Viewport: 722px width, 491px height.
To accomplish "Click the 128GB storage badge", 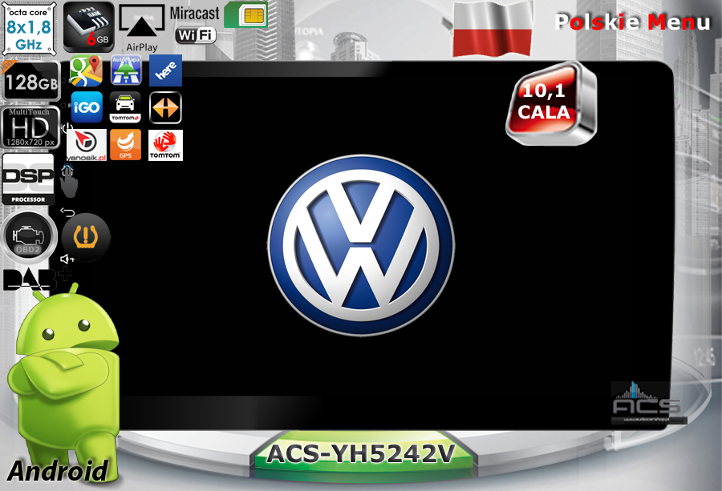I will (x=30, y=82).
